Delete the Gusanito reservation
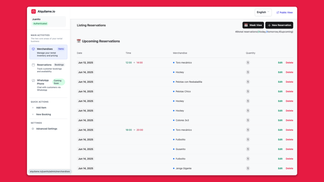This screenshot has height=182, width=324. click(x=289, y=149)
